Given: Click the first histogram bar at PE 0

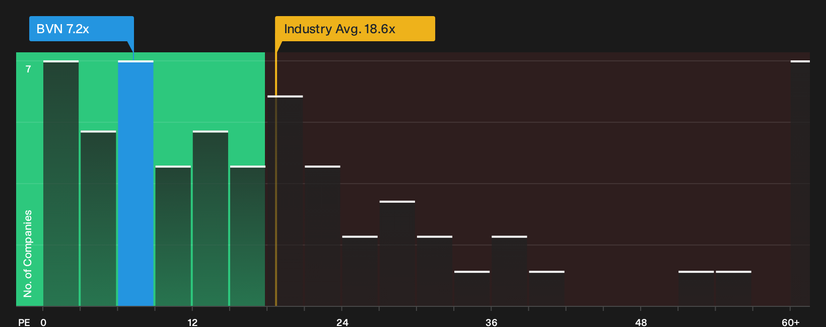Looking at the screenshot, I should click(x=61, y=183).
